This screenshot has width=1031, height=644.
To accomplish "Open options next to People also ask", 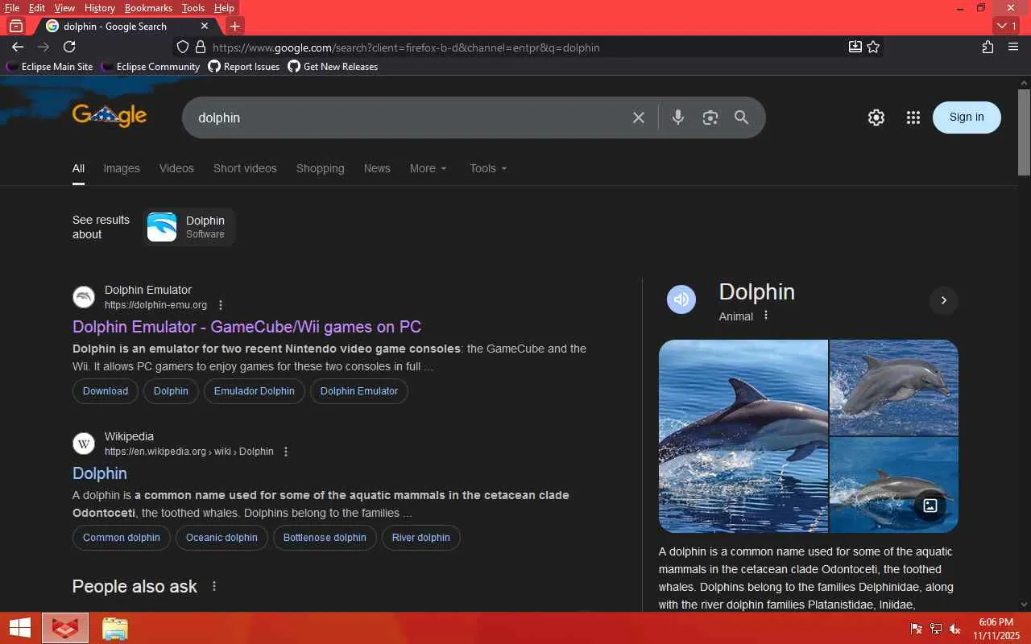I will pos(214,586).
